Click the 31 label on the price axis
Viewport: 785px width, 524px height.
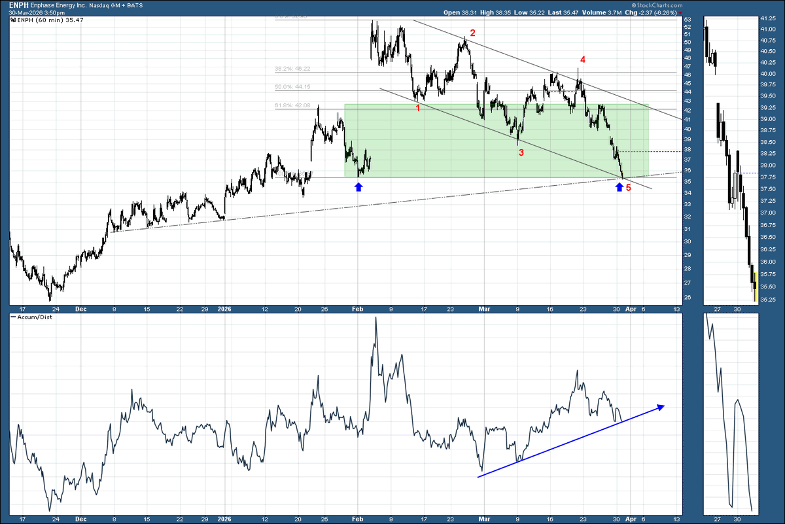[688, 228]
